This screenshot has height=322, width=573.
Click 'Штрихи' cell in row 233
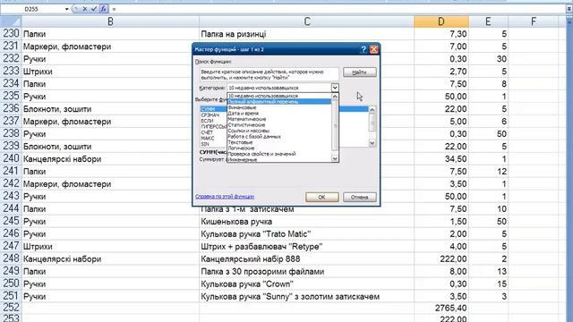pos(110,72)
